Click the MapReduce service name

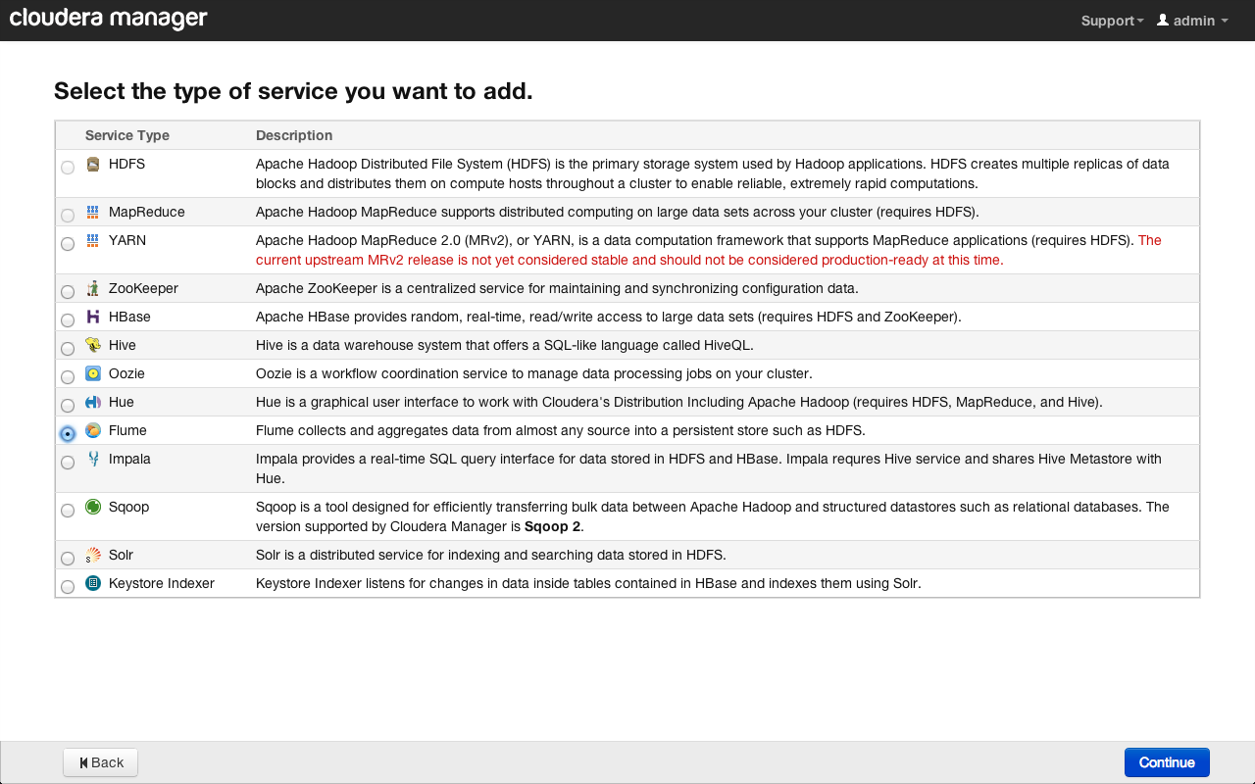[x=147, y=212]
